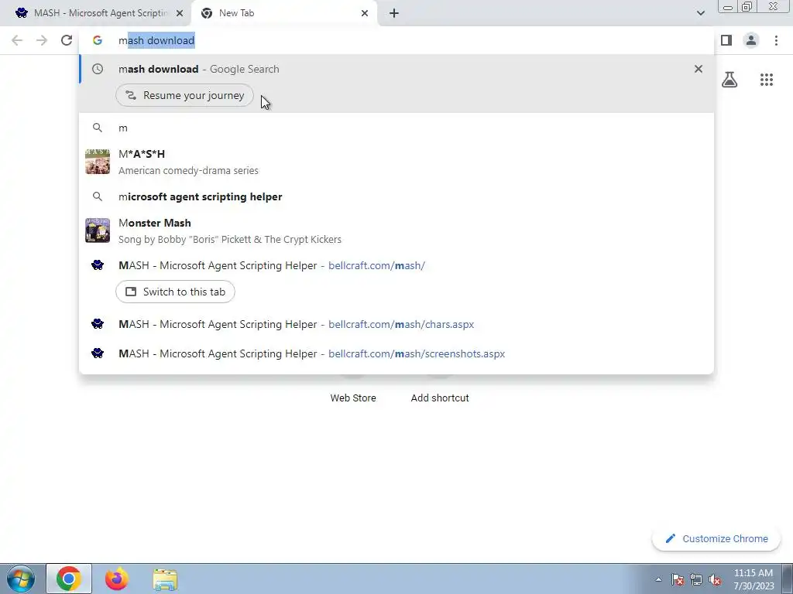Screen dimensions: 793x594
Task: Open bellcraft.com/mash/chars.aspx suggestion
Action: [x=396, y=324]
